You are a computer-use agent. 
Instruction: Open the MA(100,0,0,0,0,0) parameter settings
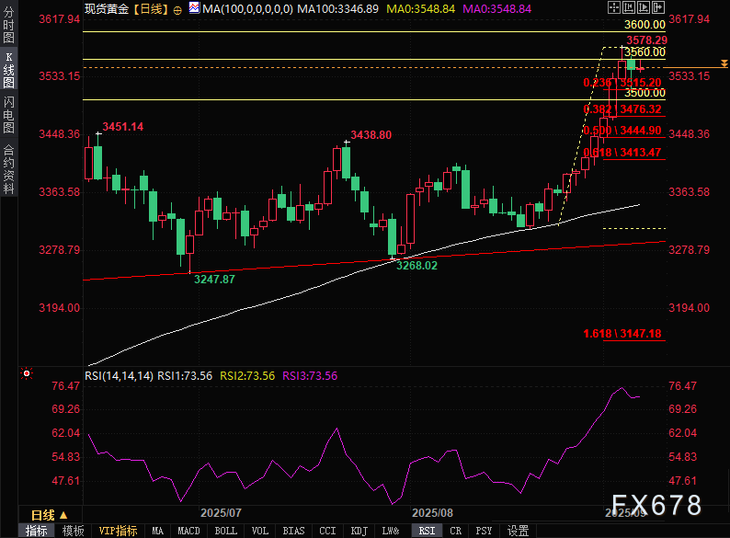coord(245,8)
